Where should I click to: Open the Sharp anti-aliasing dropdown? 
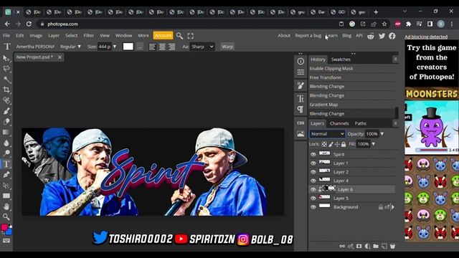click(x=202, y=47)
